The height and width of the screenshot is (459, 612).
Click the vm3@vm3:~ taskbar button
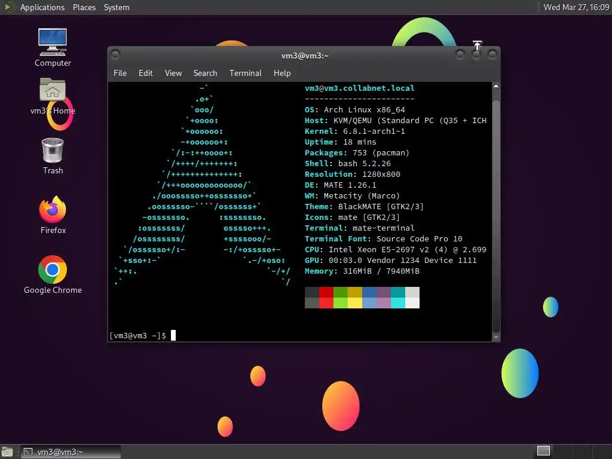click(71, 452)
